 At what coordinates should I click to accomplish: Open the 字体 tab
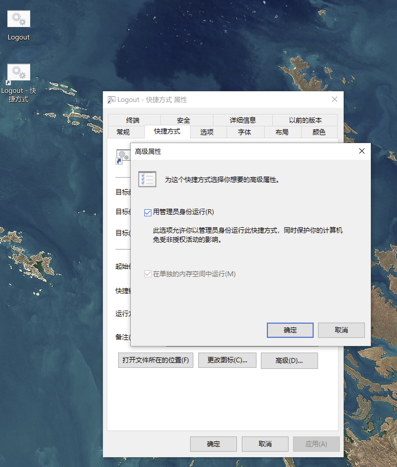244,132
